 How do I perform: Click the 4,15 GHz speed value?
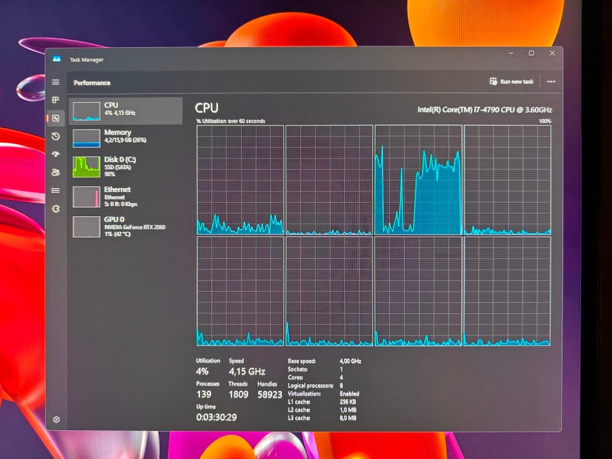pos(247,371)
